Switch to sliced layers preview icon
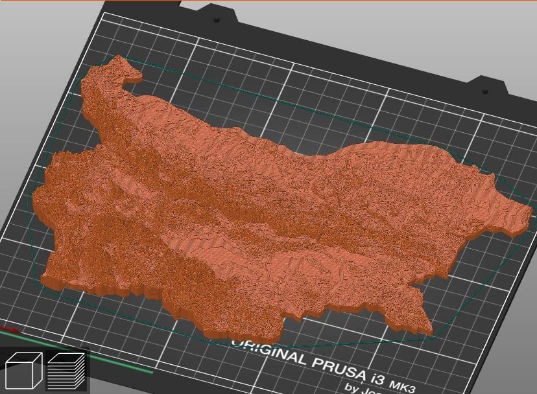The height and width of the screenshot is (394, 537). 66,371
